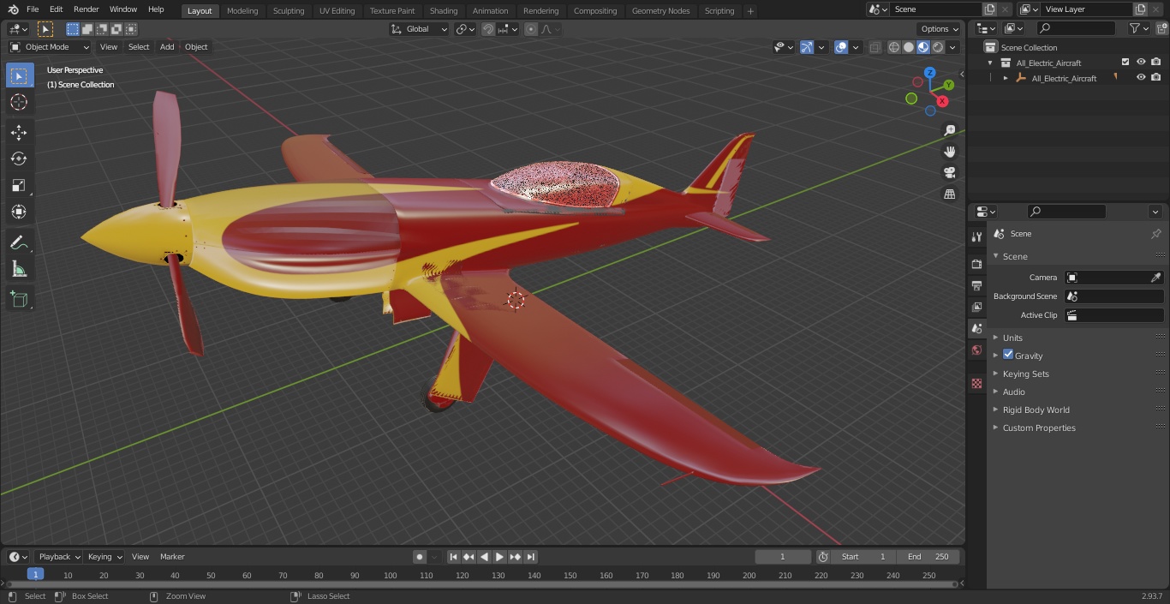
Task: Expand the Units panel
Action: [x=1012, y=338]
